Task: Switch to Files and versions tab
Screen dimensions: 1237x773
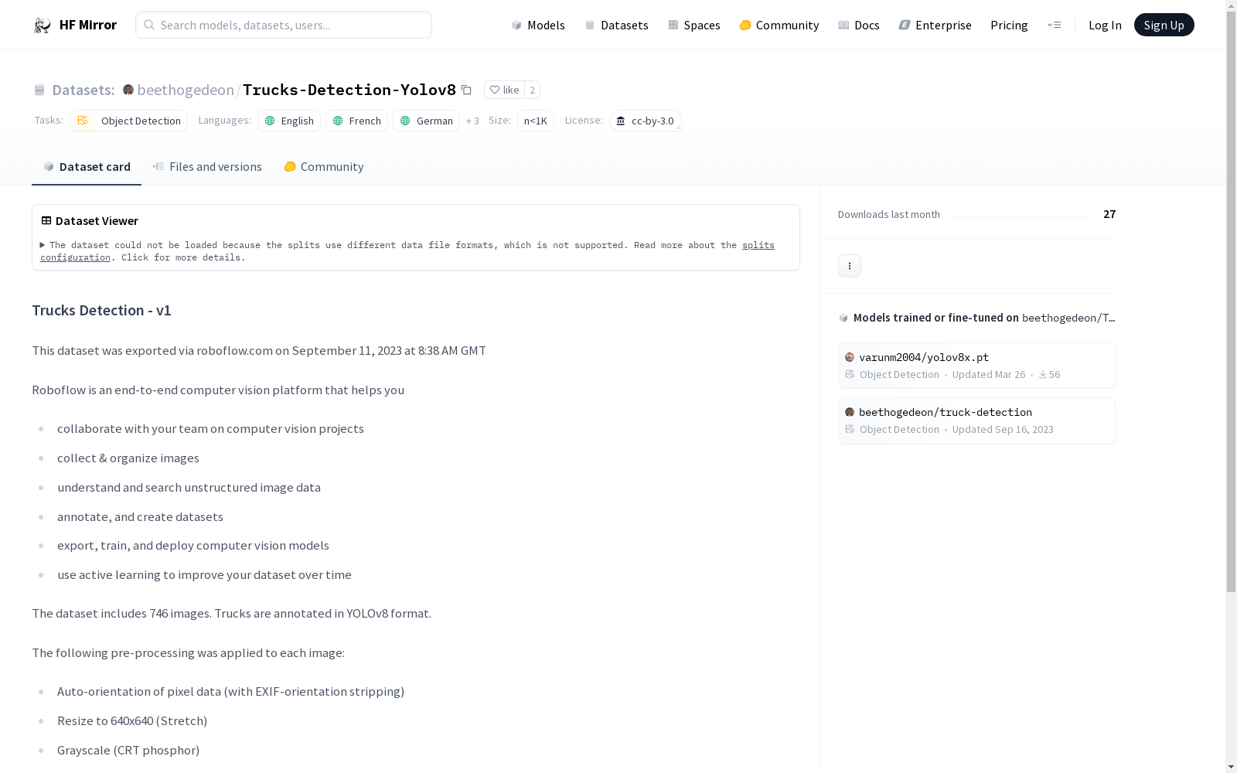Action: [207, 167]
